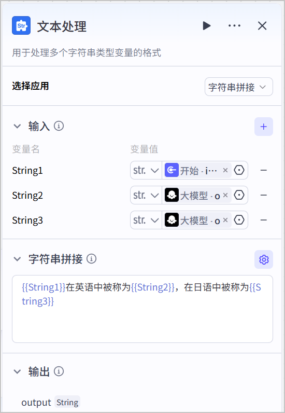Collapse the 输出 section
The image size is (285, 413).
[18, 371]
